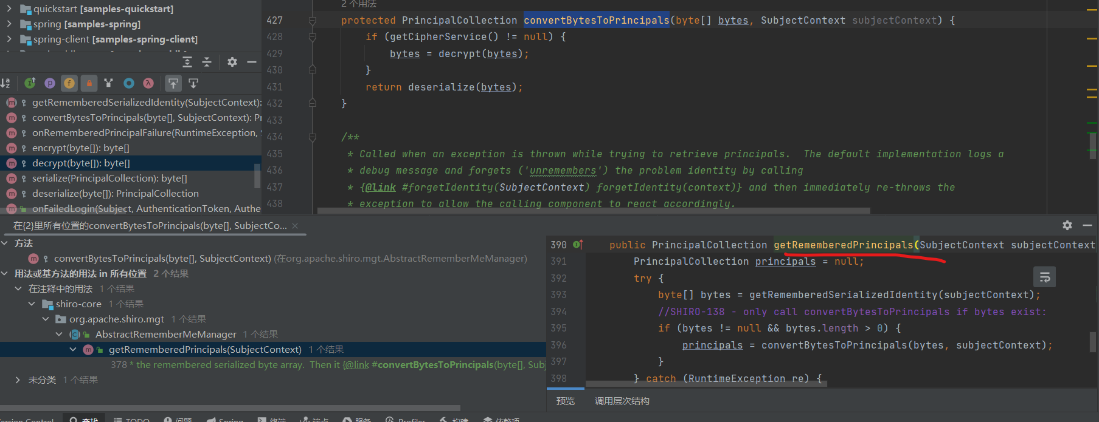Click the Expand All icon in Structure panel
Screen dimensions: 1099x422
pos(187,62)
